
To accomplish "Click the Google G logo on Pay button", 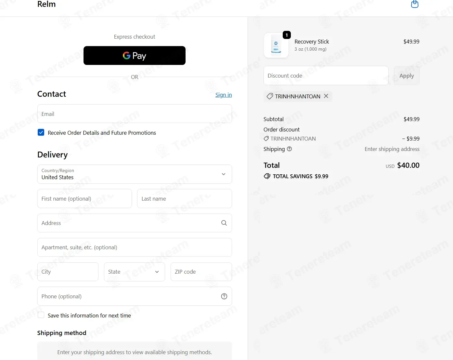I will 126,56.
